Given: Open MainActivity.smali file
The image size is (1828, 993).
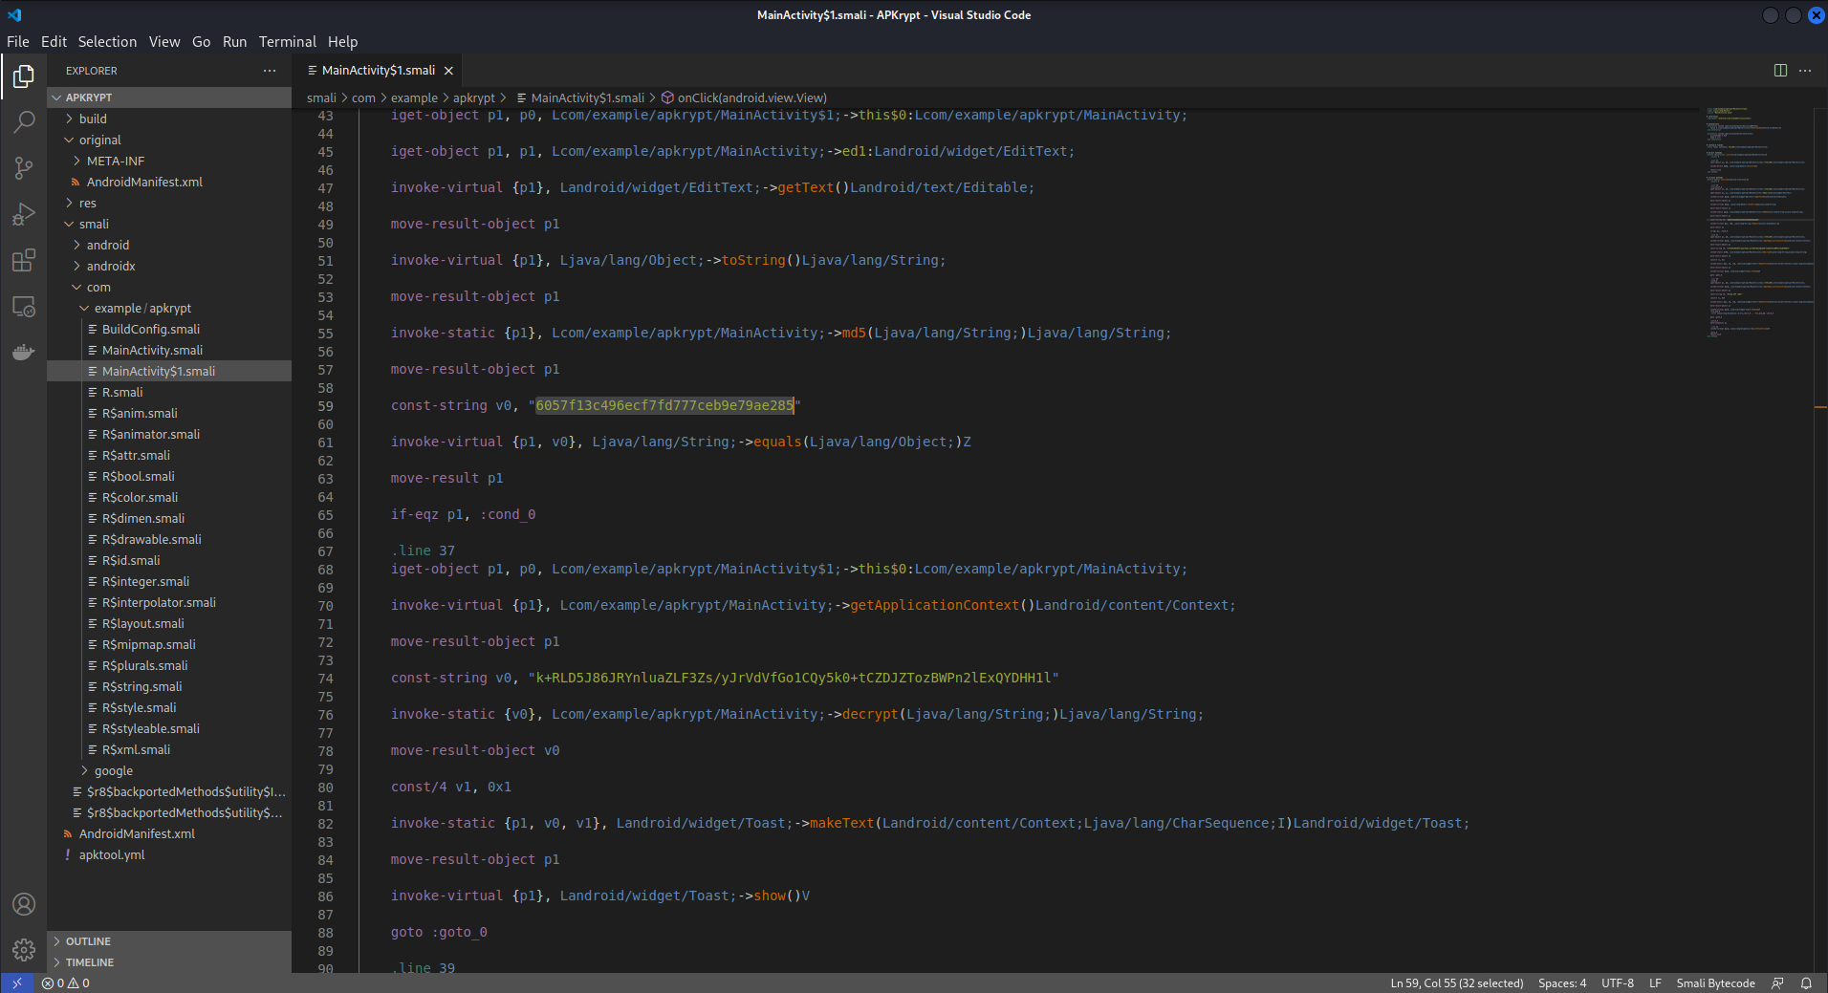Looking at the screenshot, I should (169, 350).
